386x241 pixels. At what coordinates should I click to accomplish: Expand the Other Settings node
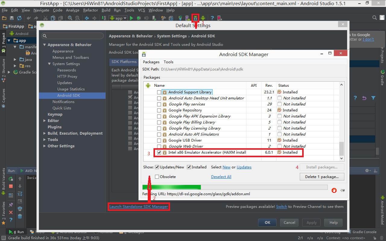(x=45, y=146)
